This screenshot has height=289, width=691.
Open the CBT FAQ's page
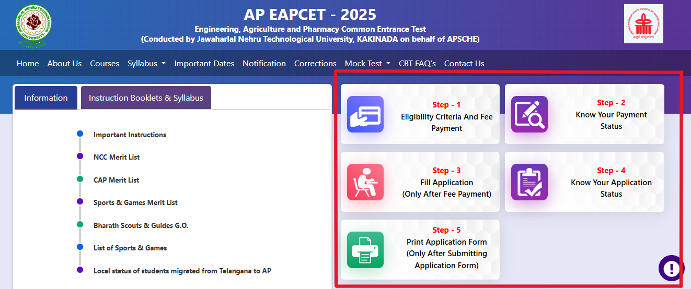[x=417, y=64]
